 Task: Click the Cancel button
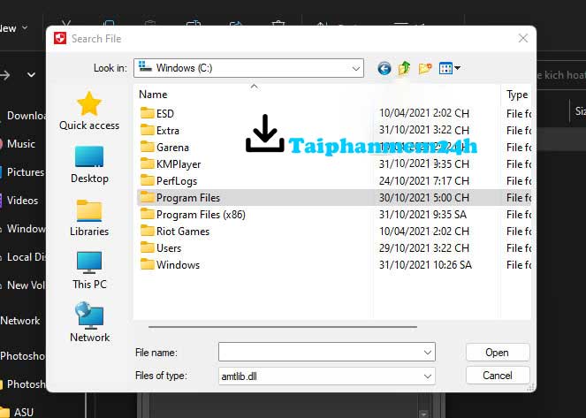pos(498,375)
